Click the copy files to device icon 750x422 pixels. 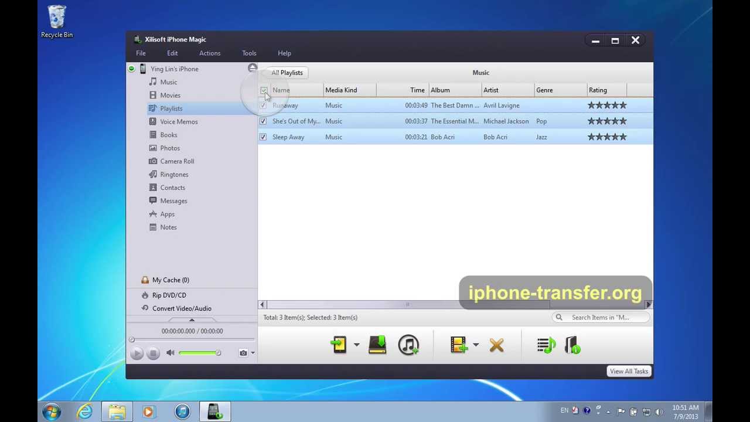tap(339, 345)
